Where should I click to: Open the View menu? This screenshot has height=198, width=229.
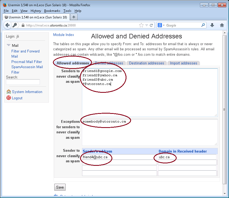(x=24, y=11)
